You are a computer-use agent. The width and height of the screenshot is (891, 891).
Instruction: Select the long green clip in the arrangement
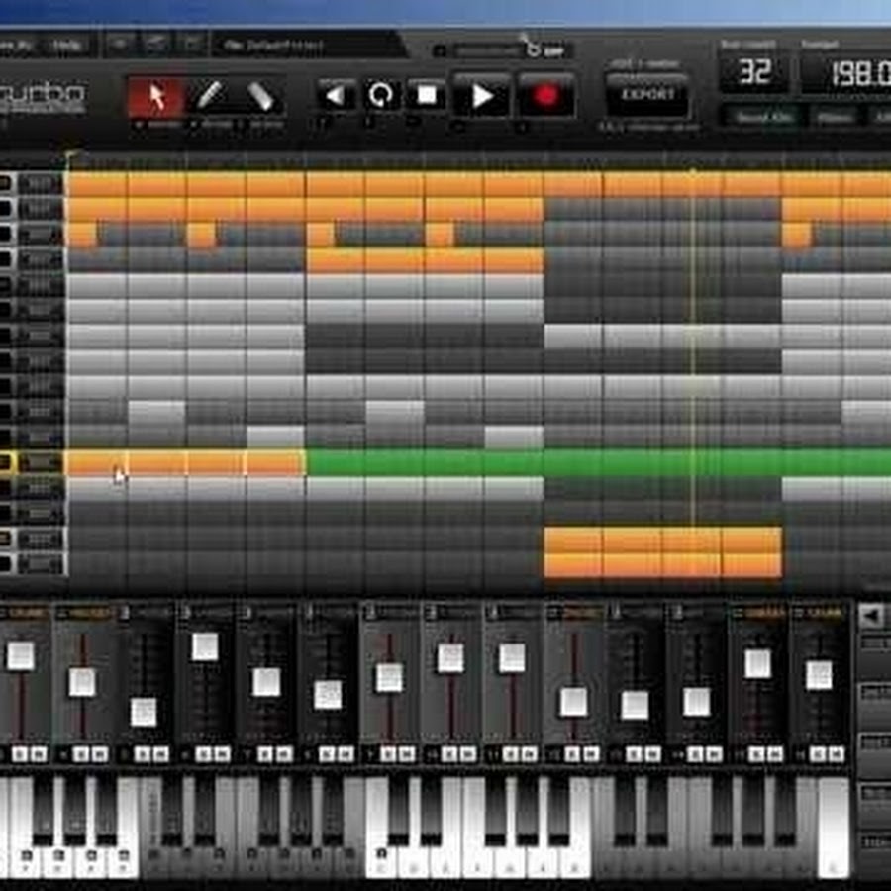click(594, 462)
